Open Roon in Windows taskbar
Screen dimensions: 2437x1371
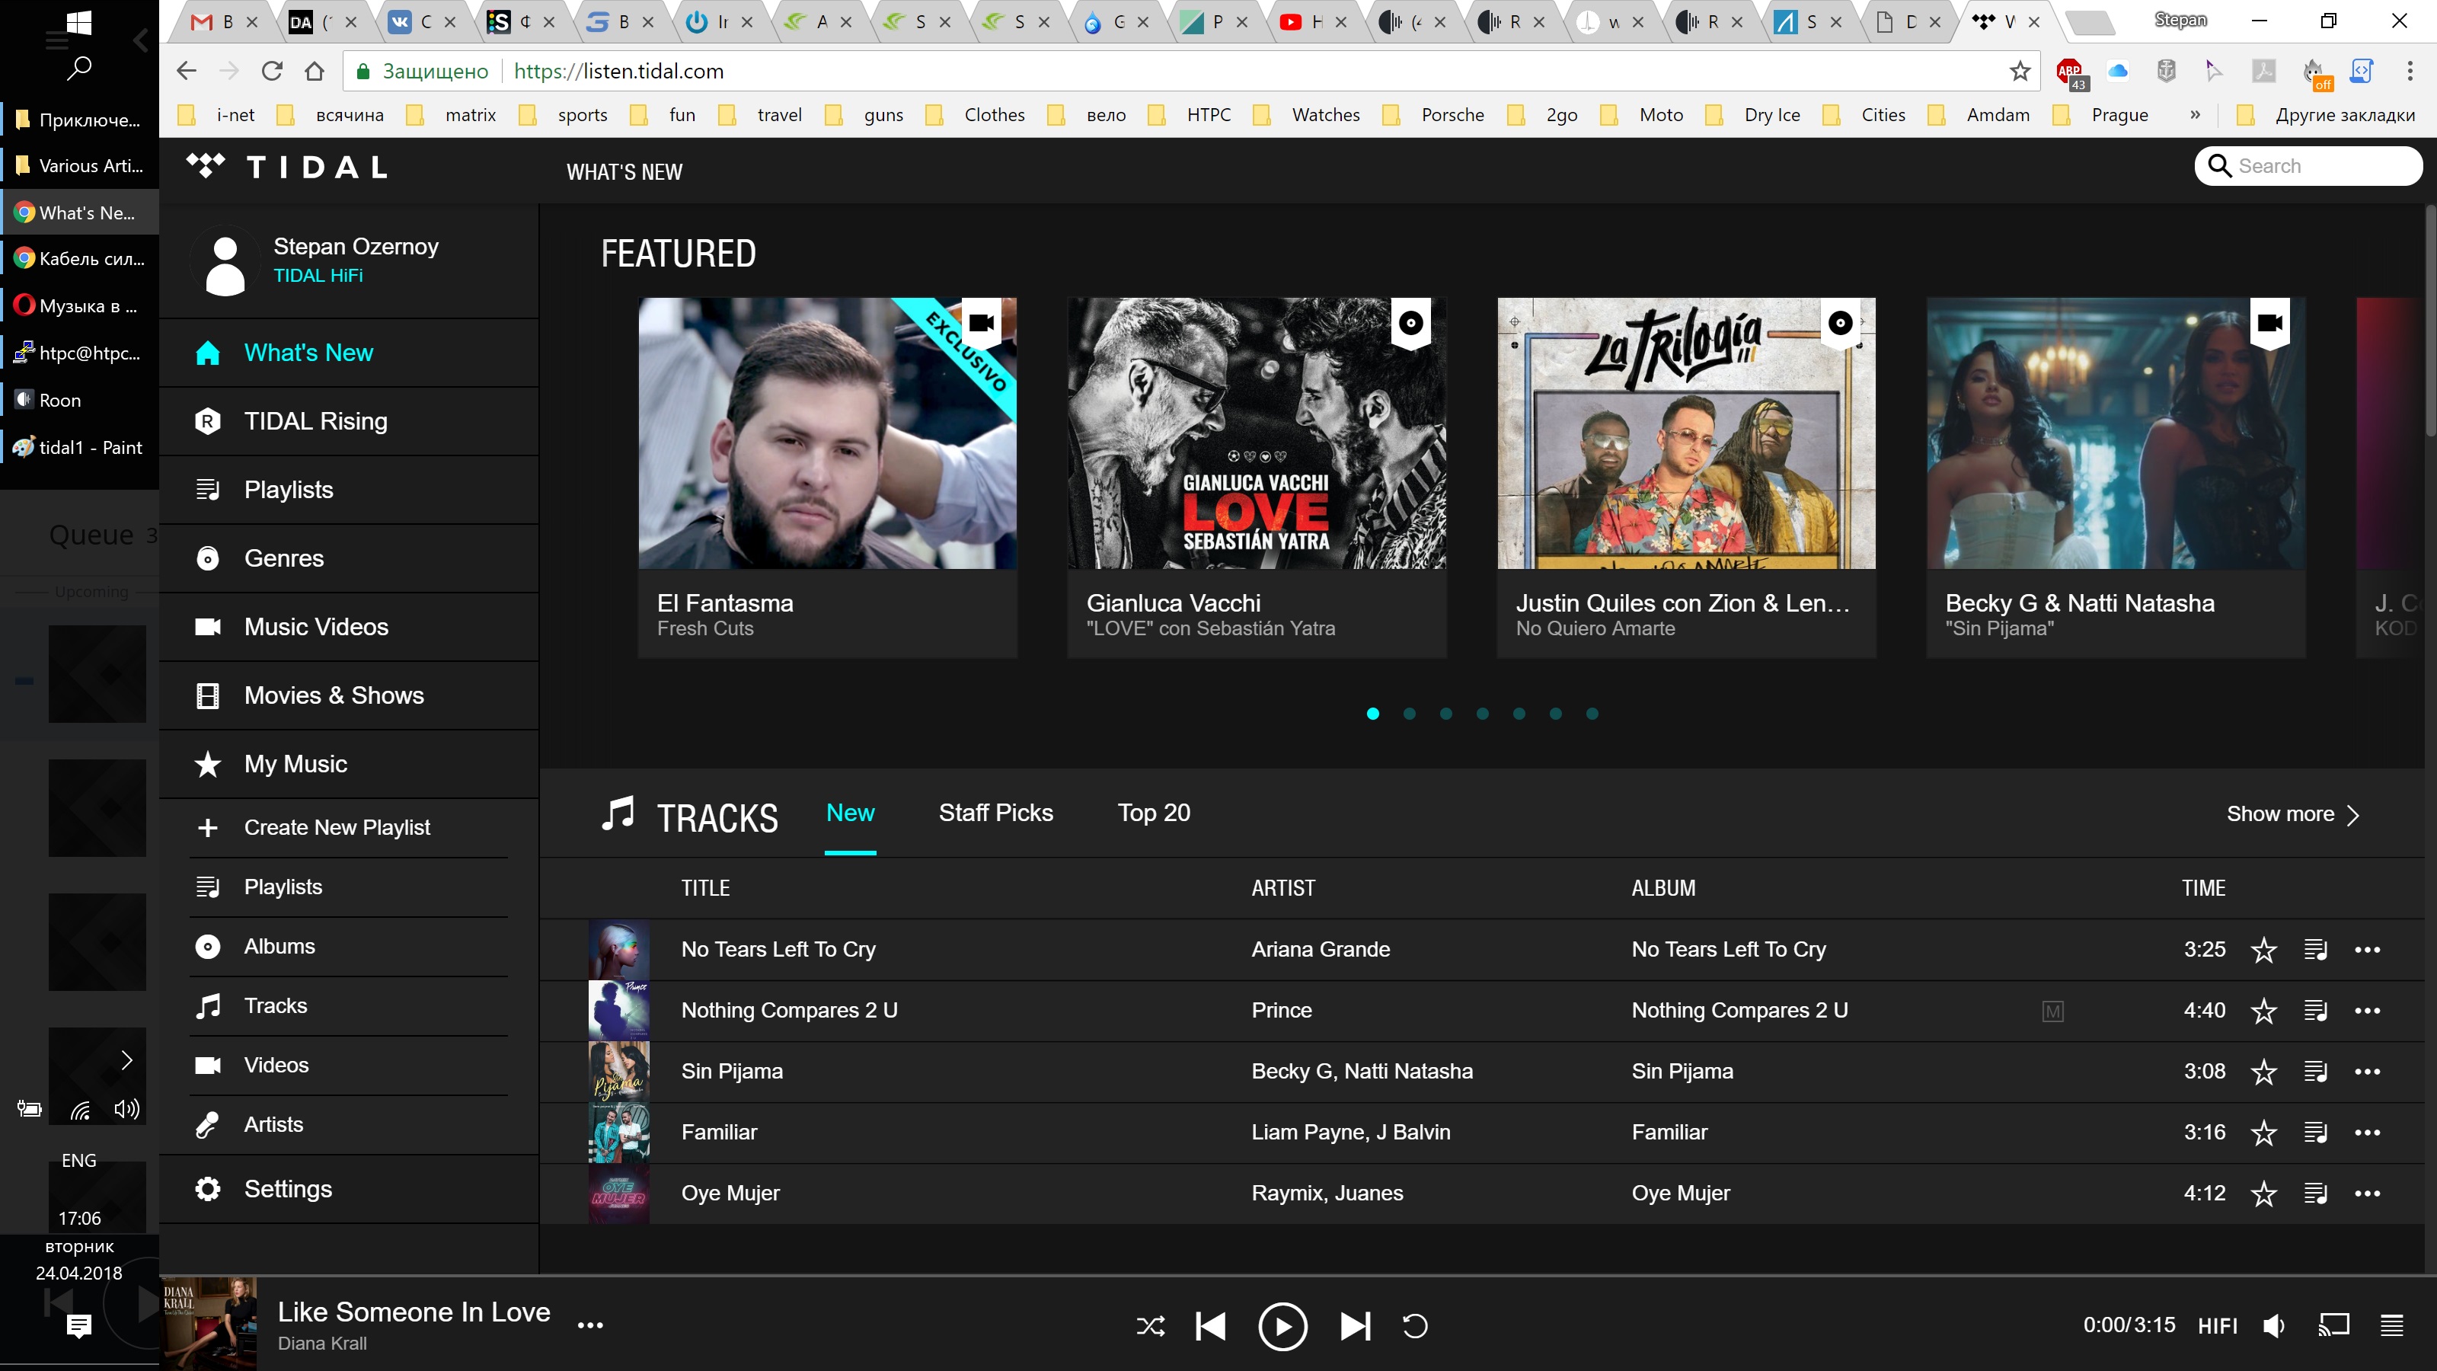tap(79, 400)
